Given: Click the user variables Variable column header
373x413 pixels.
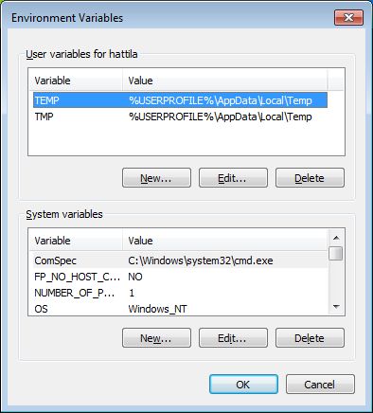Looking at the screenshot, I should (76, 81).
